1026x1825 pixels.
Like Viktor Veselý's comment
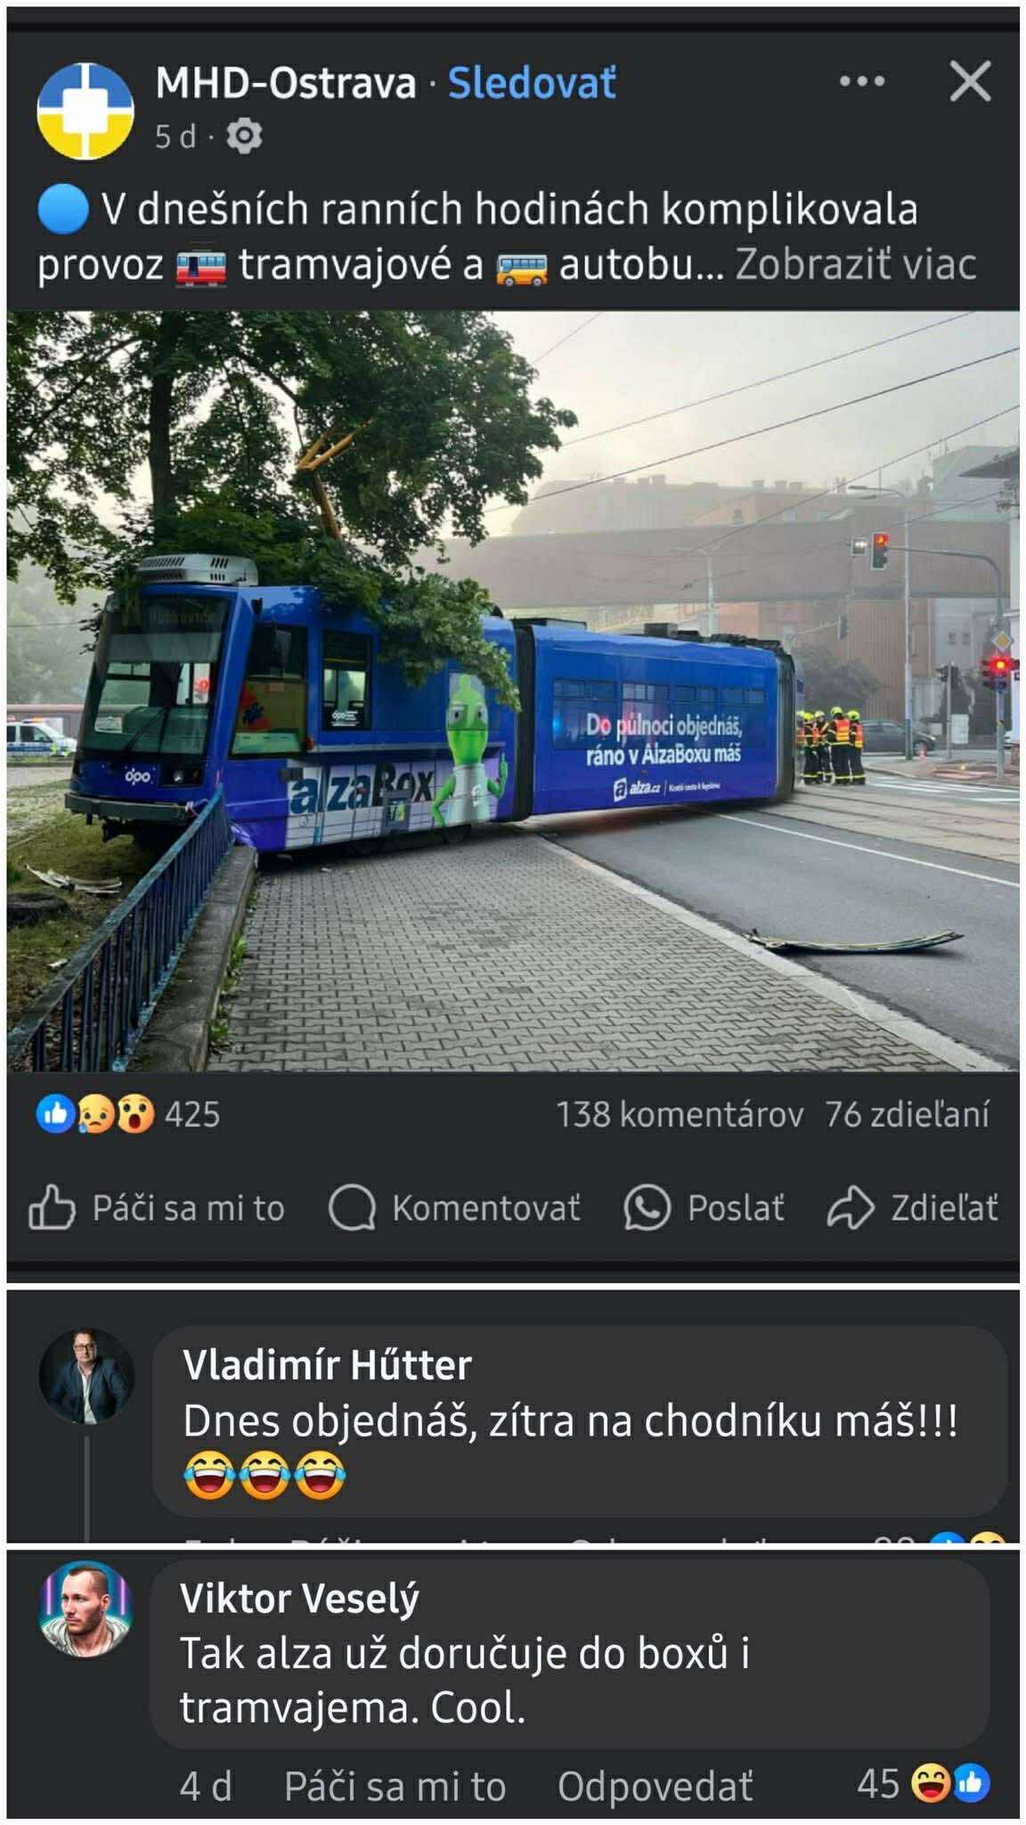(395, 1787)
